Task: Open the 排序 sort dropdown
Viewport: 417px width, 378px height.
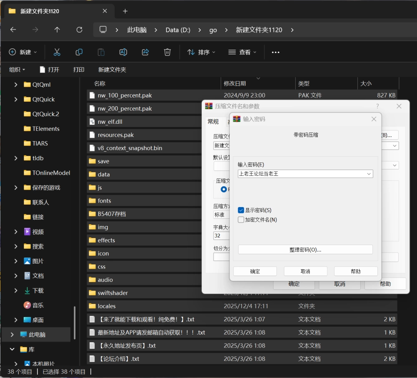Action: click(x=201, y=52)
